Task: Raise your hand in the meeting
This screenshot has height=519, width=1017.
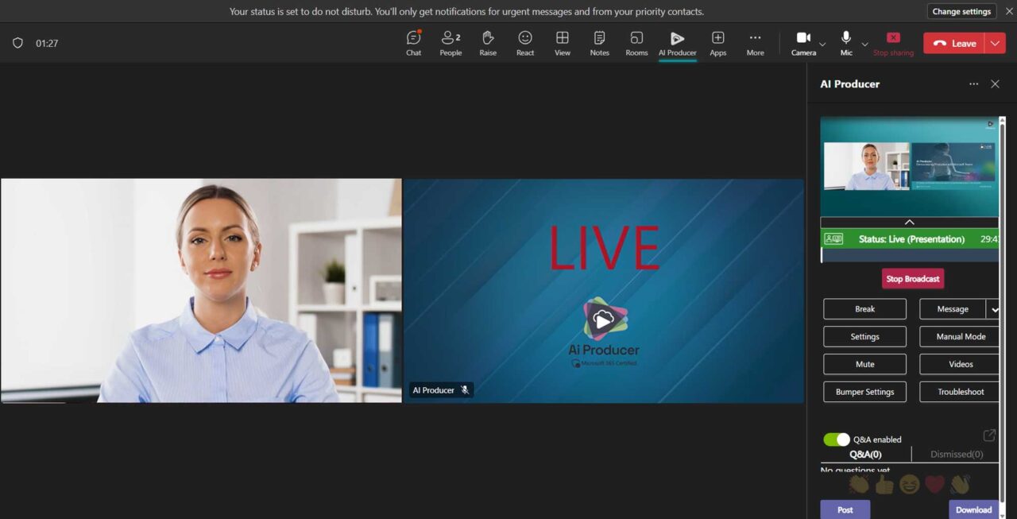Action: coord(488,43)
